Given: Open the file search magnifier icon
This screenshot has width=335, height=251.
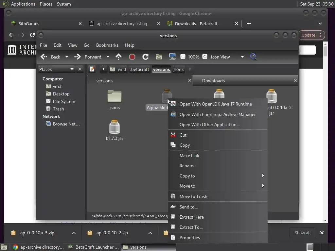Looking at the screenshot, I should click(x=253, y=57).
